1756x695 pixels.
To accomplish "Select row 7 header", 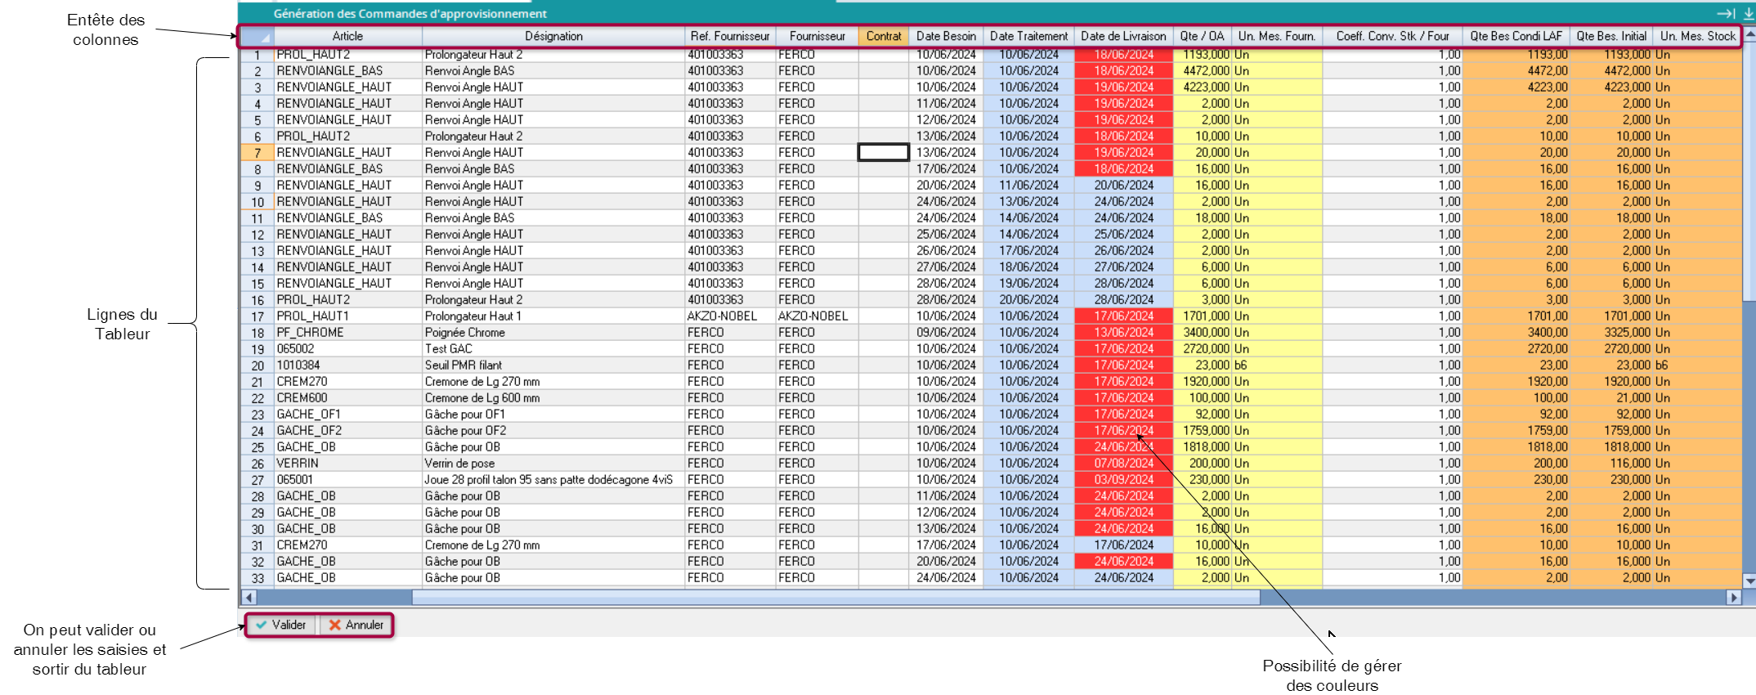I will click(x=257, y=153).
